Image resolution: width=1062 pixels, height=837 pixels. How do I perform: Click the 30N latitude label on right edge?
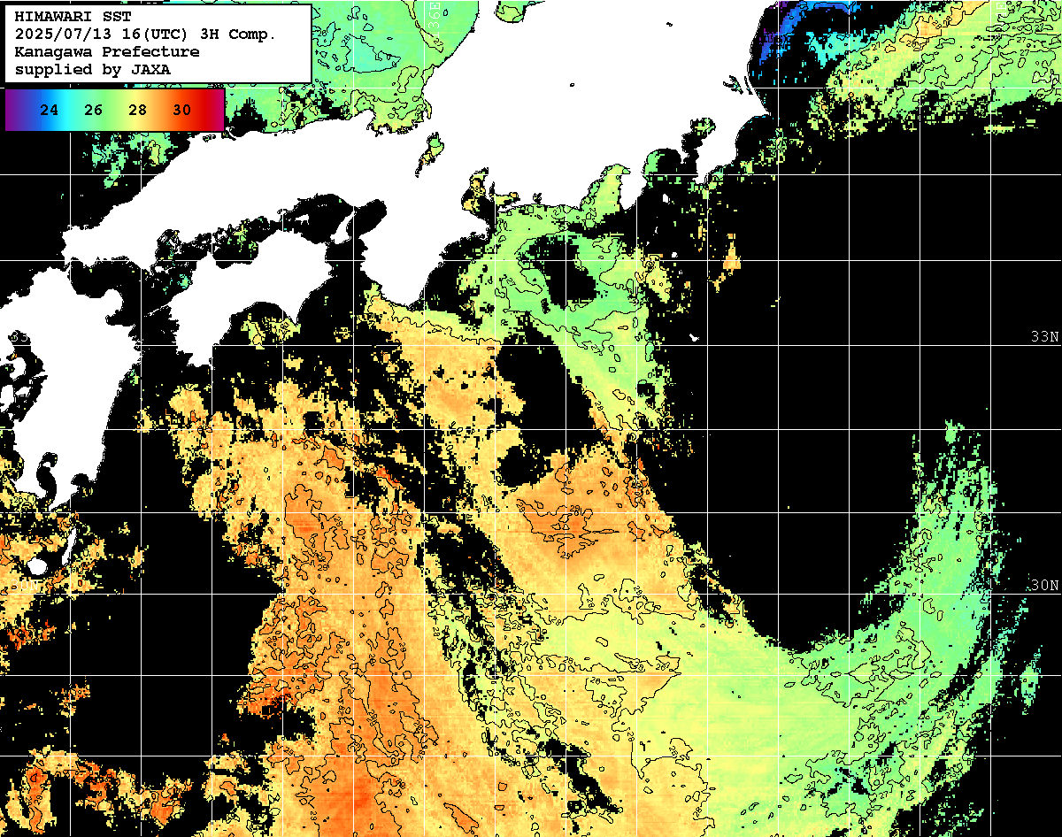coord(1045,586)
